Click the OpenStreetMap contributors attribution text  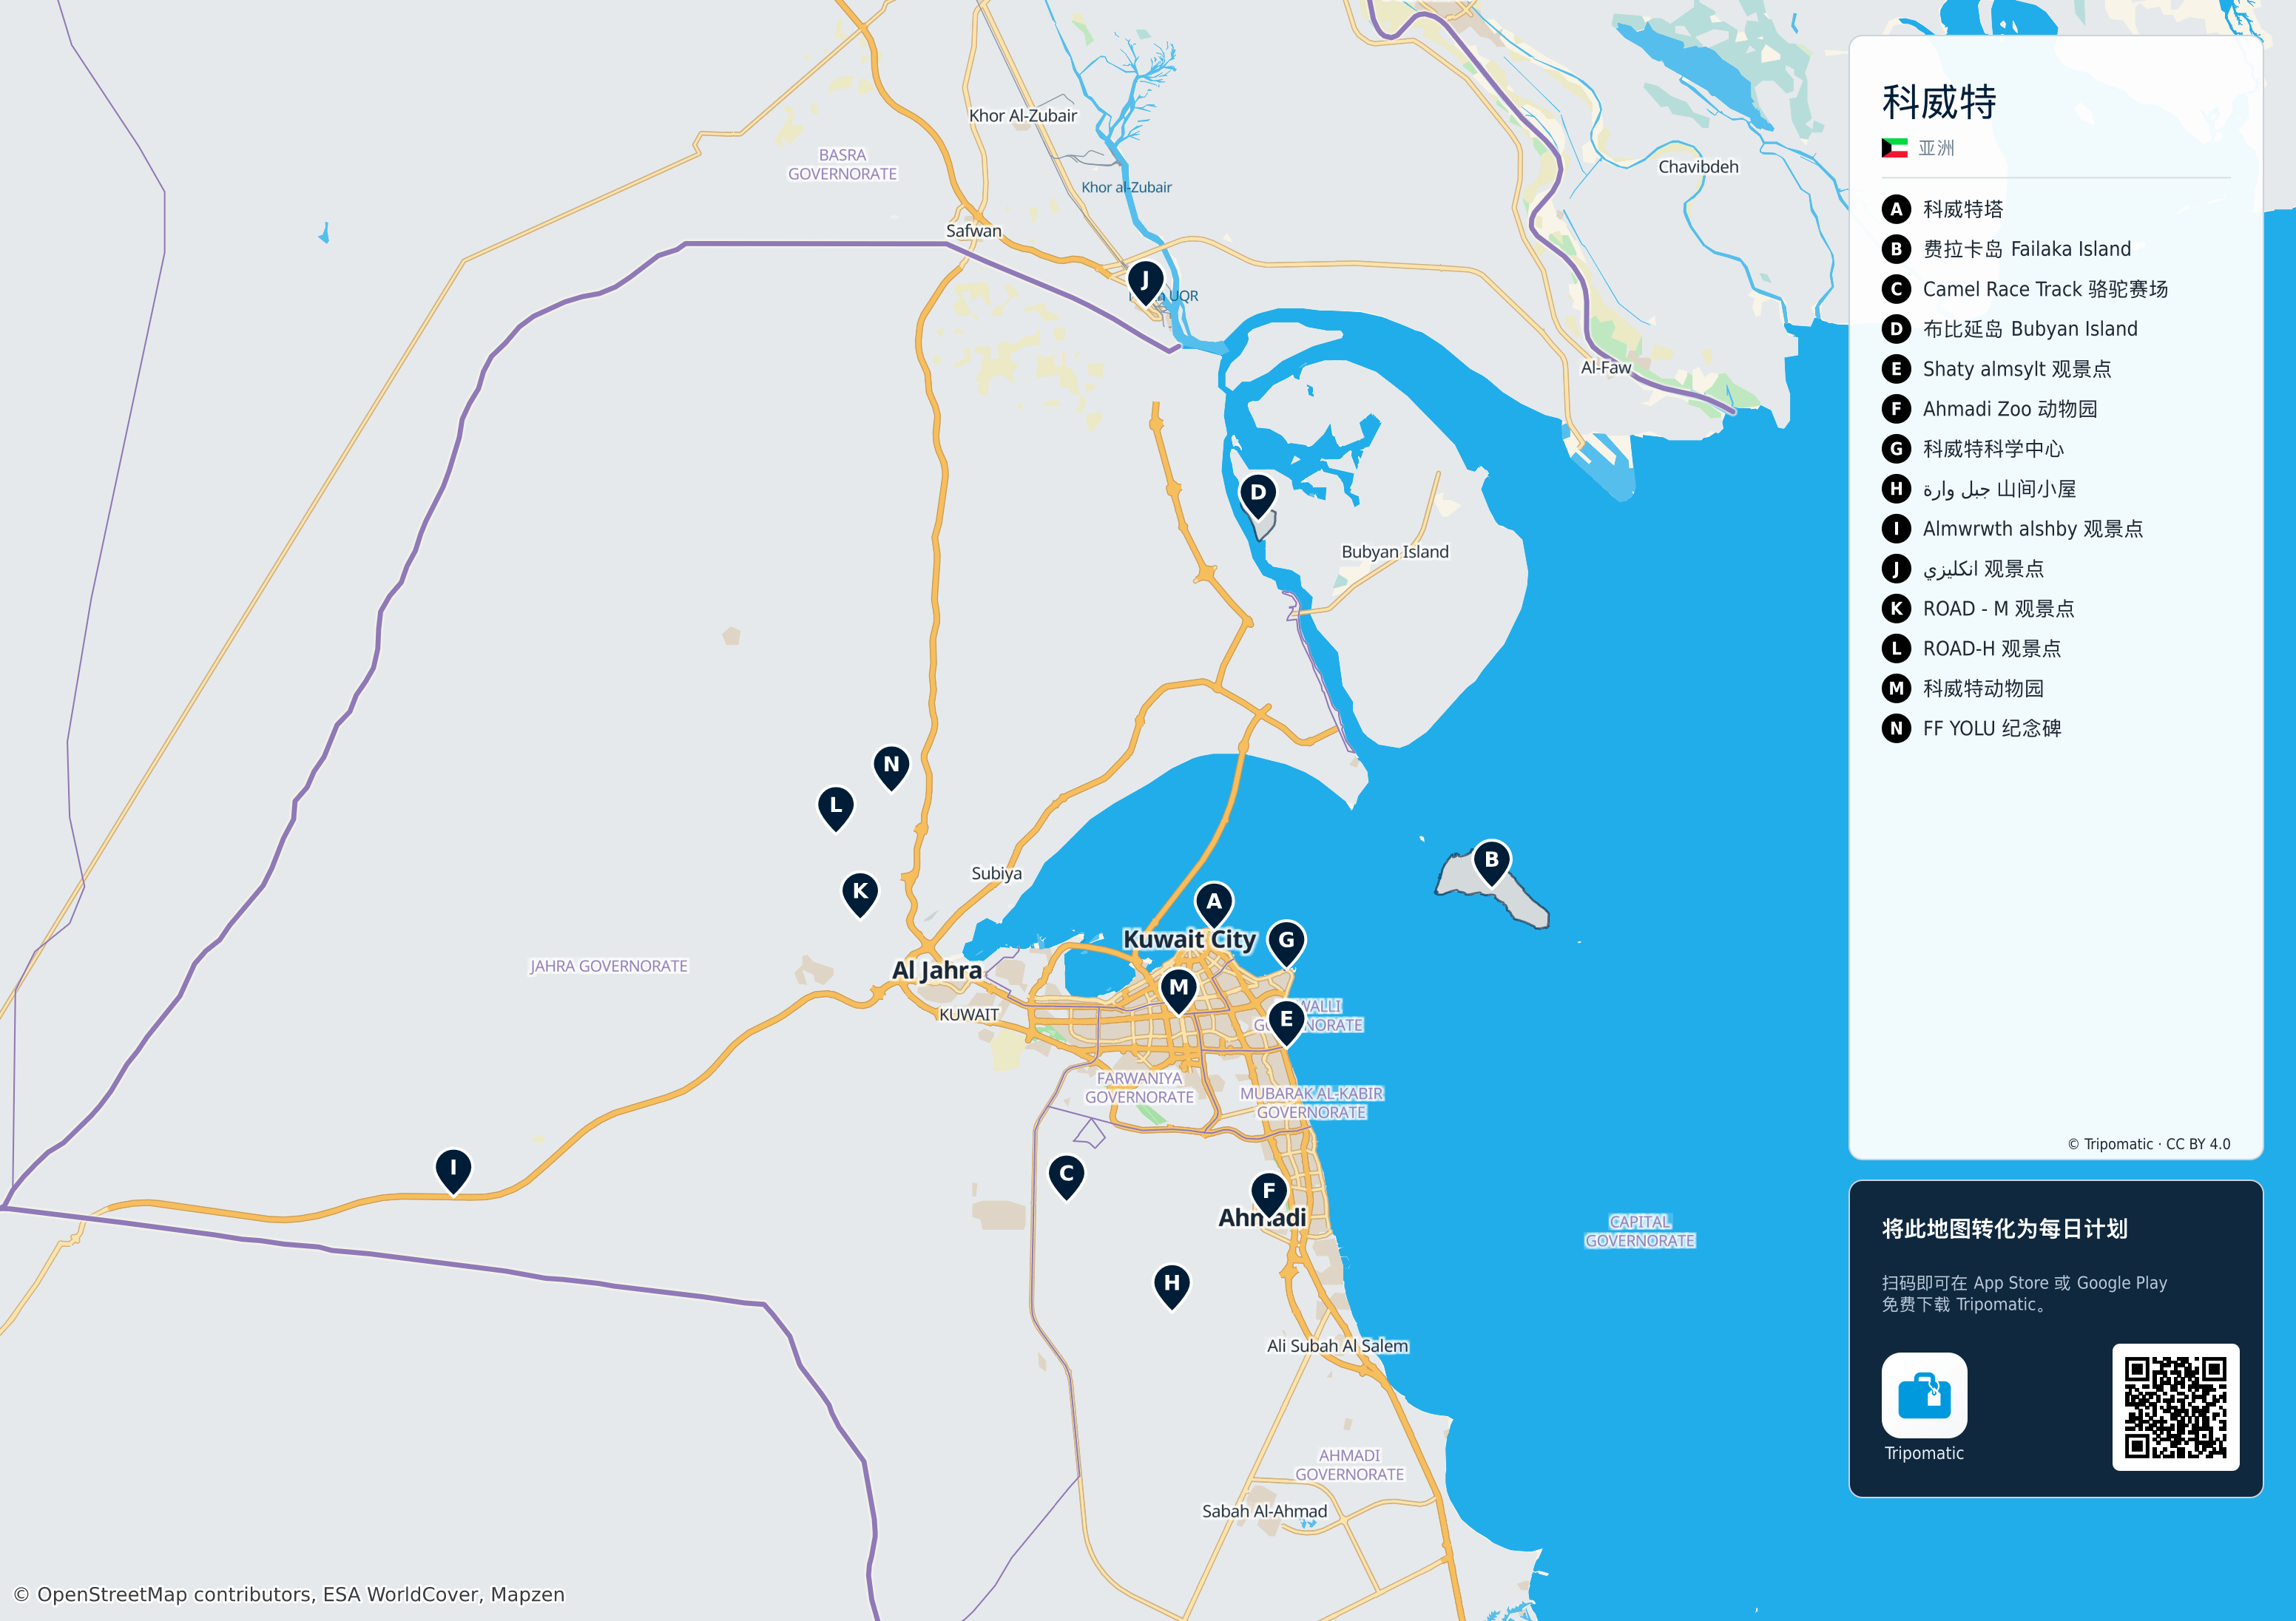(x=289, y=1594)
